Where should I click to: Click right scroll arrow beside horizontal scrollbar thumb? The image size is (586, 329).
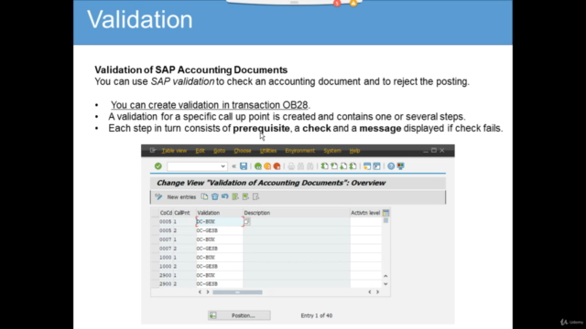[208, 292]
